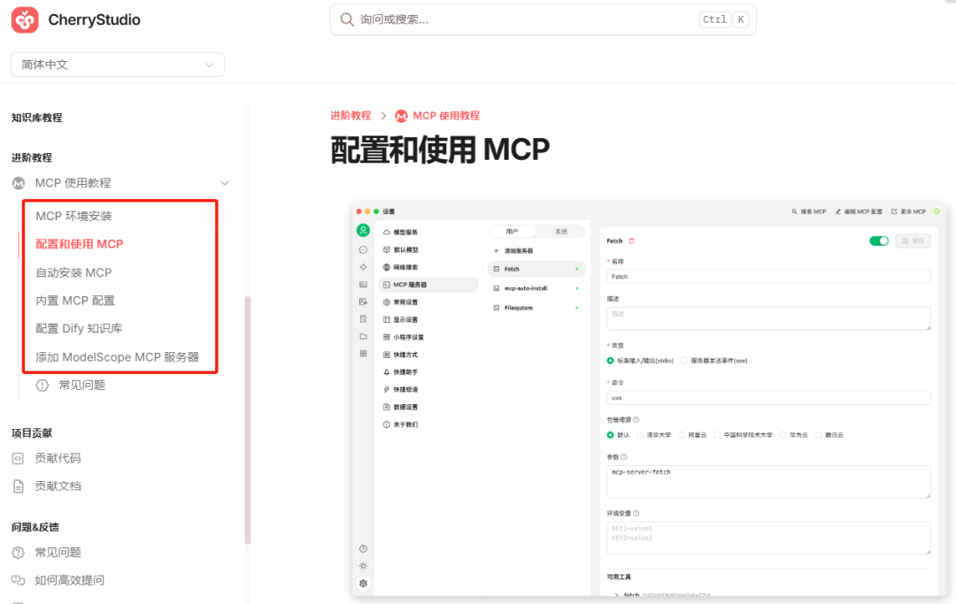The height and width of the screenshot is (604, 956).
Task: Open the 自动安装 MCP page
Action: coord(73,272)
